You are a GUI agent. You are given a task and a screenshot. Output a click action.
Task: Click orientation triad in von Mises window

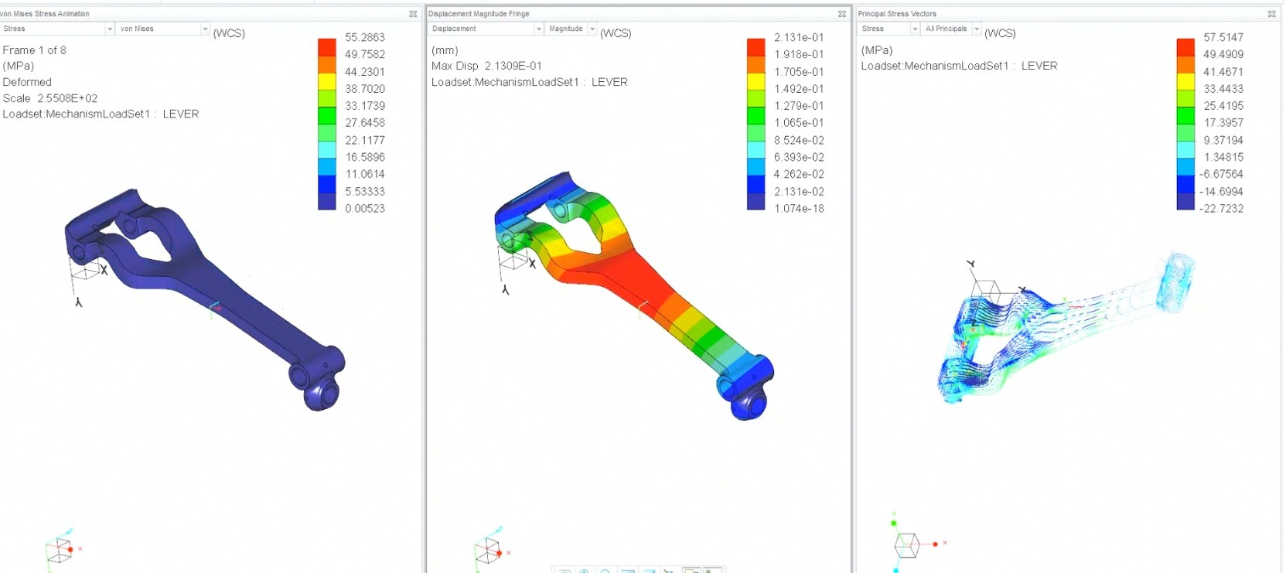[61, 548]
